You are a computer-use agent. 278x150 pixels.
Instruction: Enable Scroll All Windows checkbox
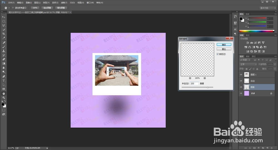(x=13, y=8)
